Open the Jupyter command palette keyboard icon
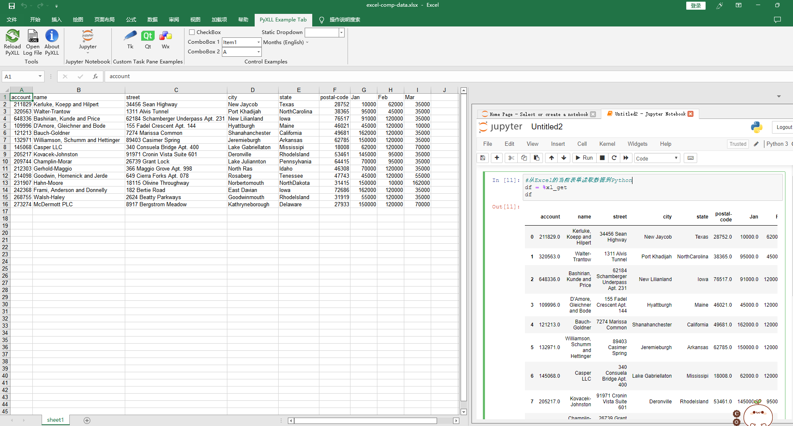The width and height of the screenshot is (793, 426). point(690,158)
